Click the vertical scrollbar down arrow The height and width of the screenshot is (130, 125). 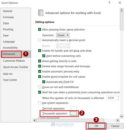click(122, 117)
